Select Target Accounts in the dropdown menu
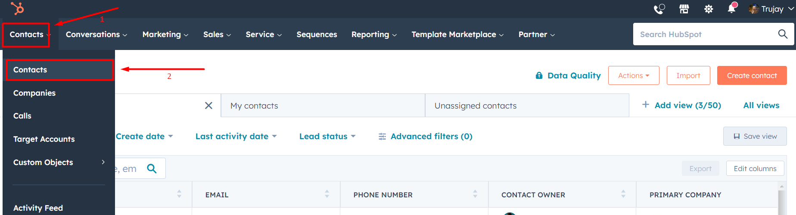796x215 pixels. coord(44,139)
